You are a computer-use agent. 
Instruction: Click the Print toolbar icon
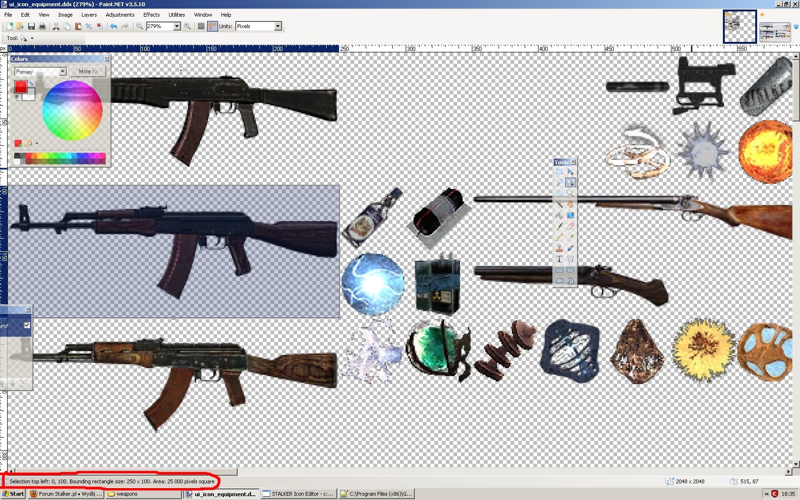click(x=42, y=26)
